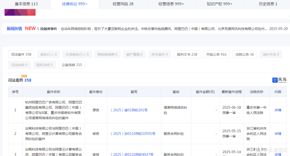Viewport: 290px width, 156px height.
Task: Open case link (2025)浙0110民初4927号
Action: [132, 154]
